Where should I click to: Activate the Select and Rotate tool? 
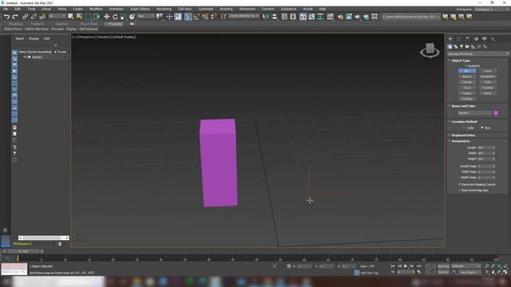click(115, 17)
